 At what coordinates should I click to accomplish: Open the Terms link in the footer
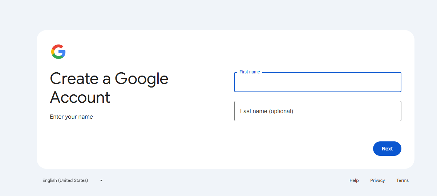(402, 180)
